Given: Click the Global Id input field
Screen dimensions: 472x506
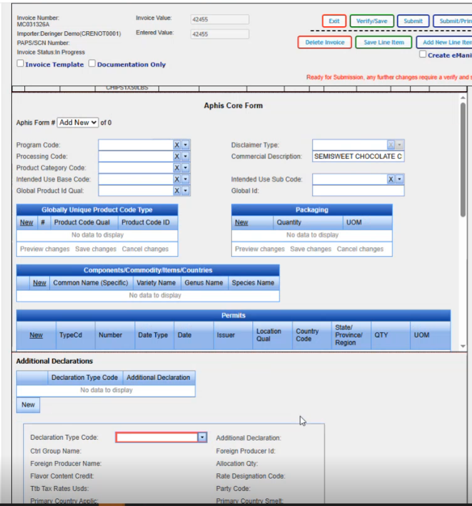Looking at the screenshot, I should click(358, 191).
